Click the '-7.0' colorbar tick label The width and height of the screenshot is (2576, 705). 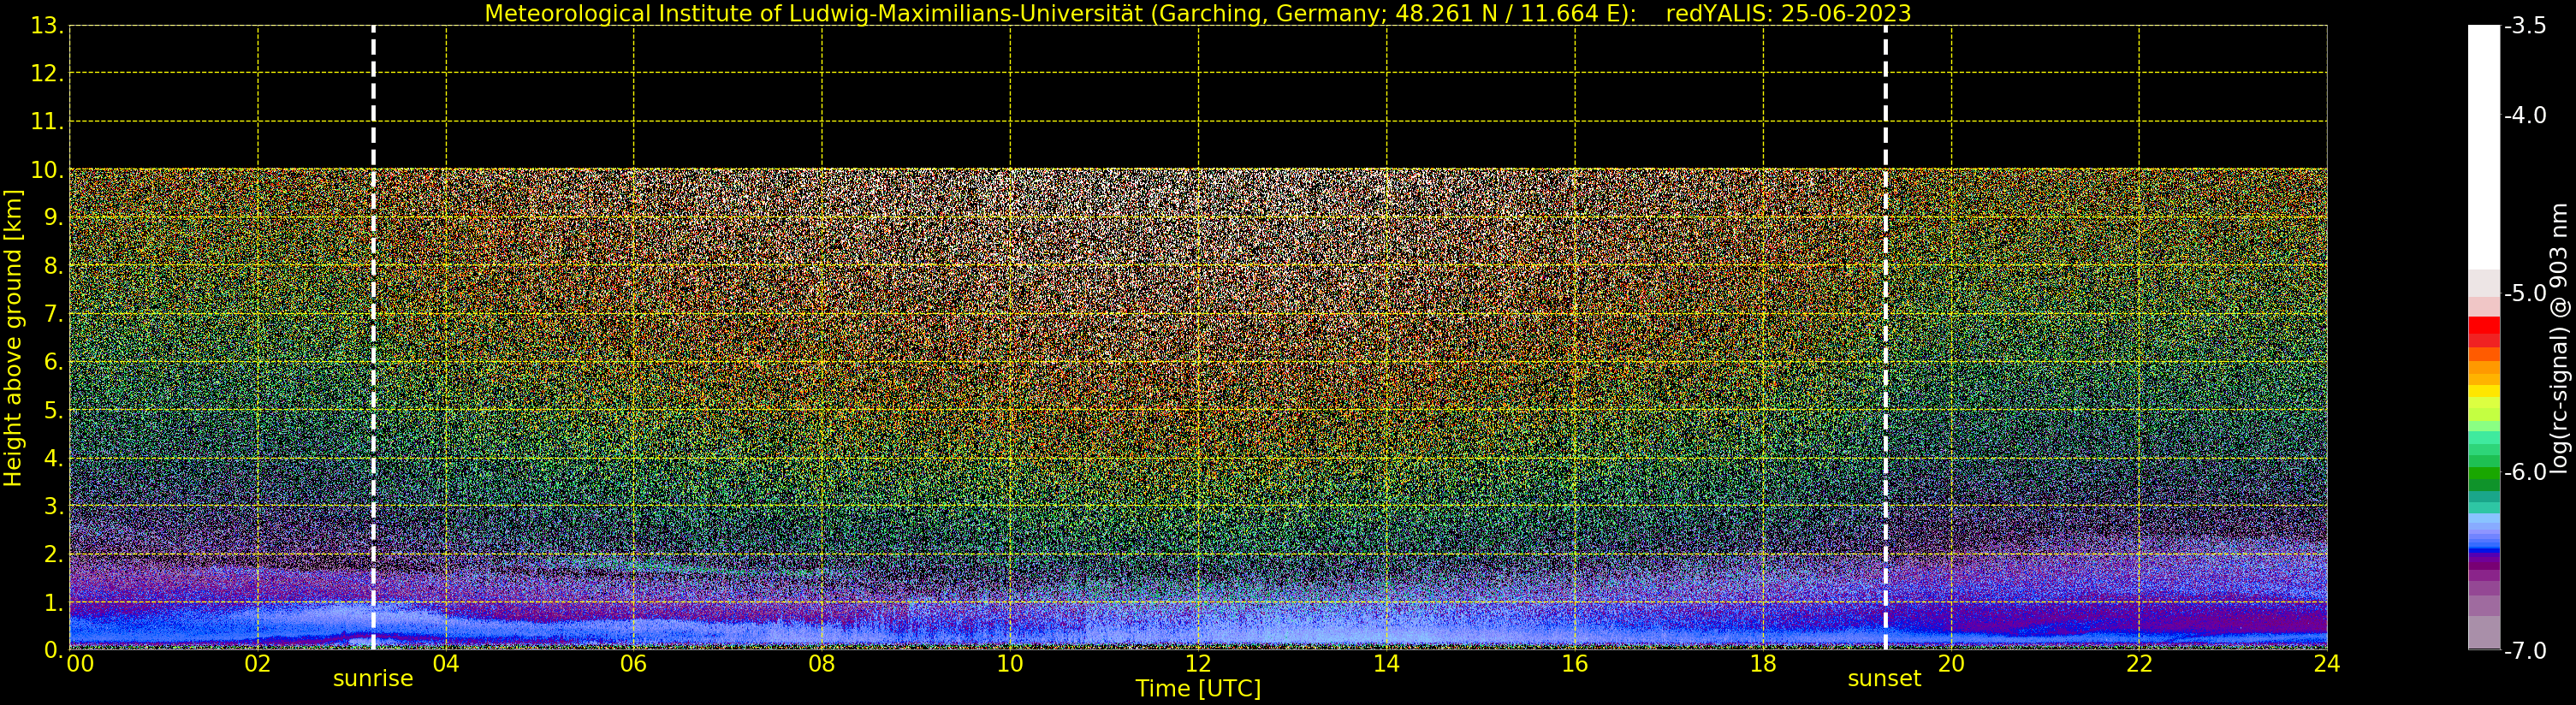(2525, 650)
